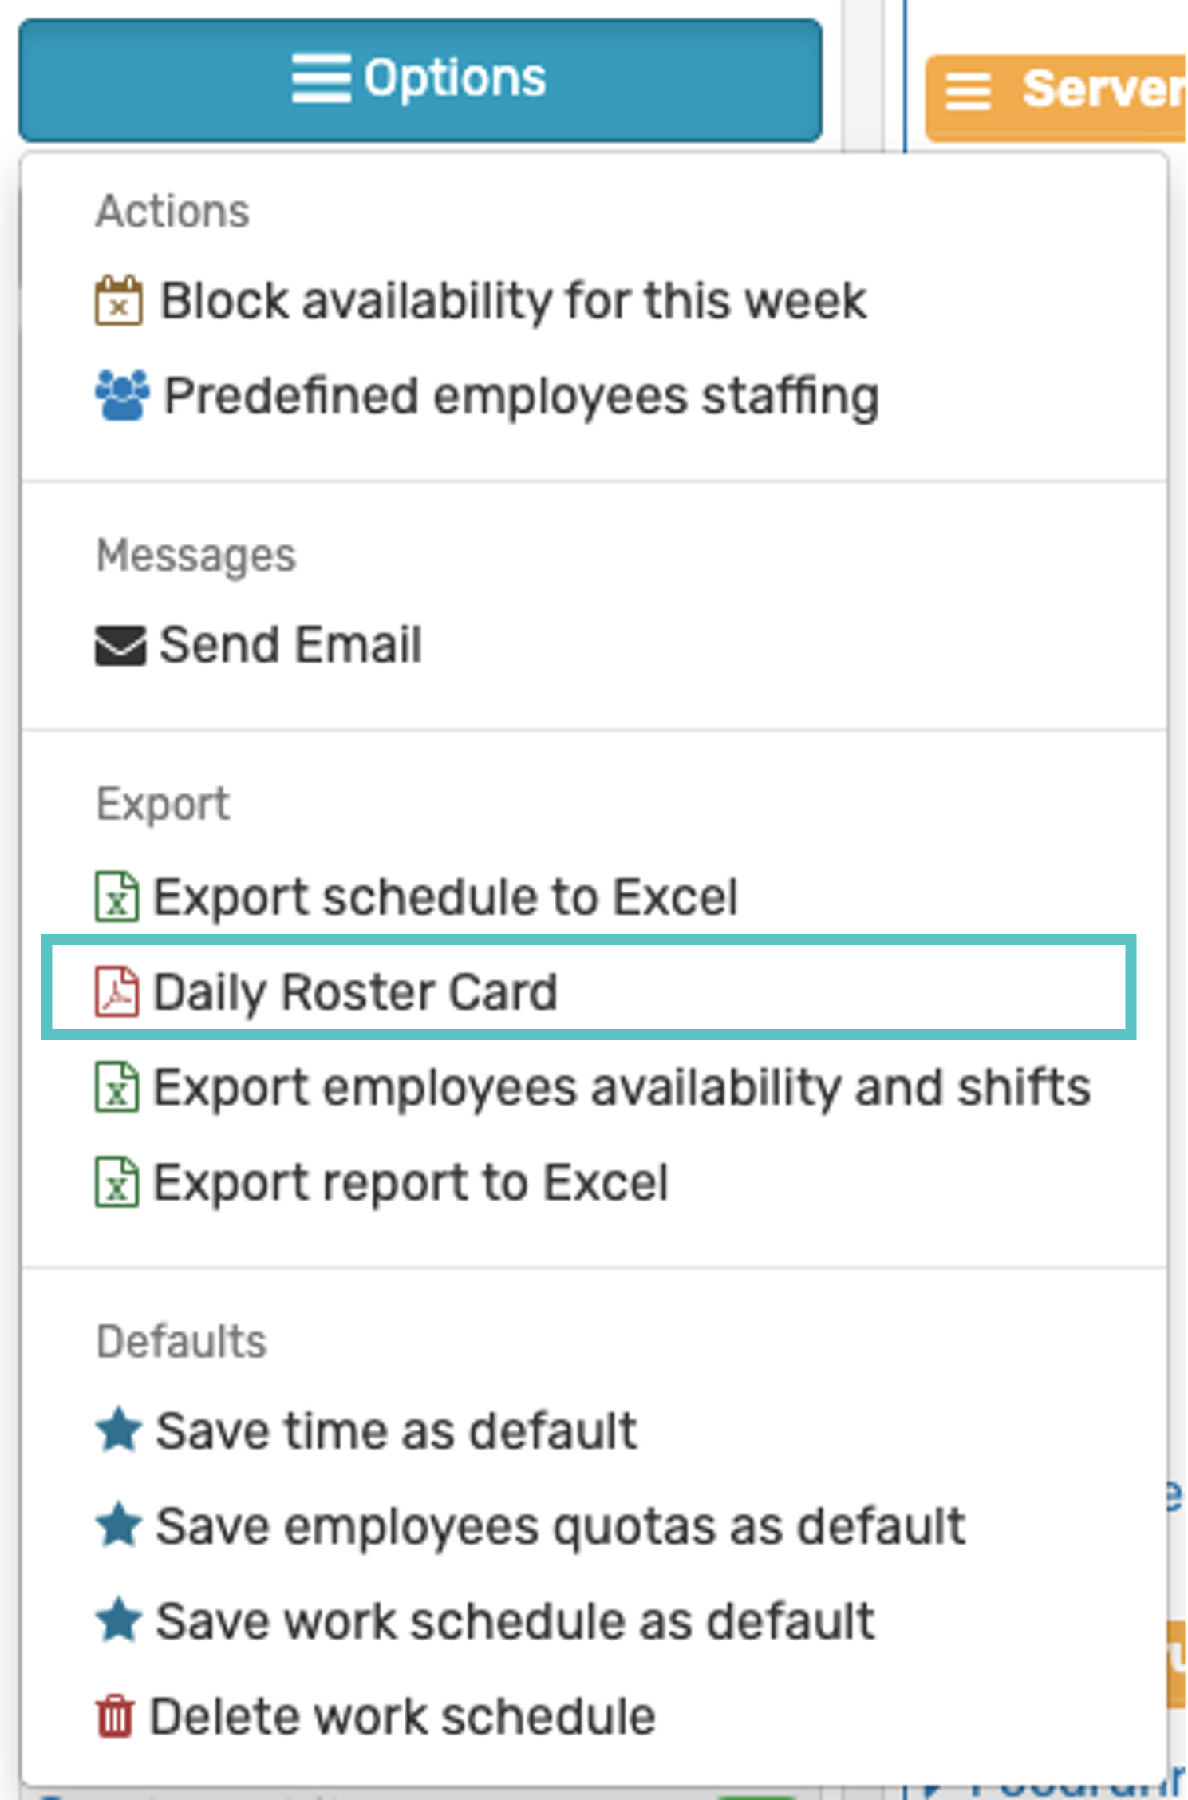
Task: Choose Export schedule to Excel
Action: pyautogui.click(x=445, y=896)
